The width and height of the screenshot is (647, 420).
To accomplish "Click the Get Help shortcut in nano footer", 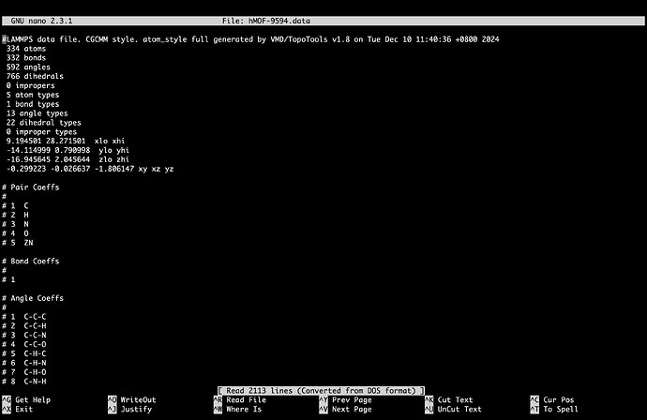I will pyautogui.click(x=26, y=399).
